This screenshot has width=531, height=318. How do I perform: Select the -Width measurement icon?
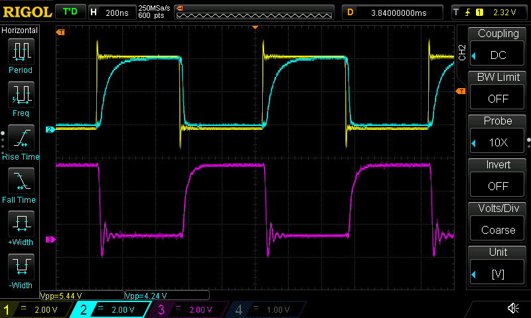(x=21, y=268)
